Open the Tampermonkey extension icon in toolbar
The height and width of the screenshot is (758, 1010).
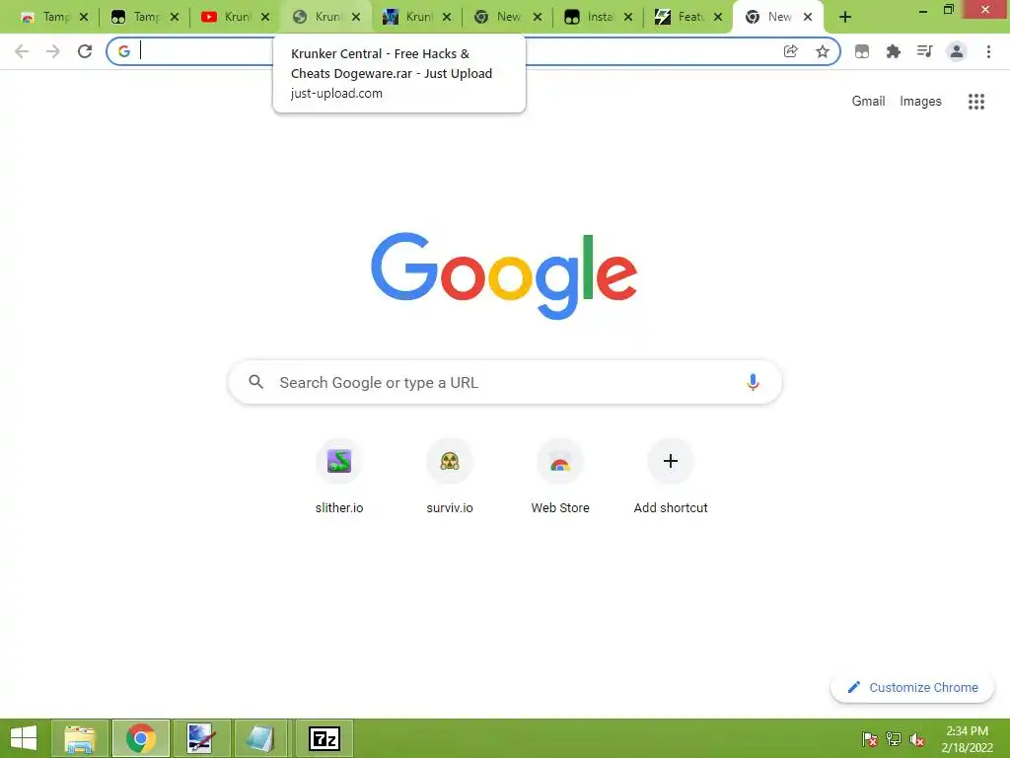coord(862,51)
